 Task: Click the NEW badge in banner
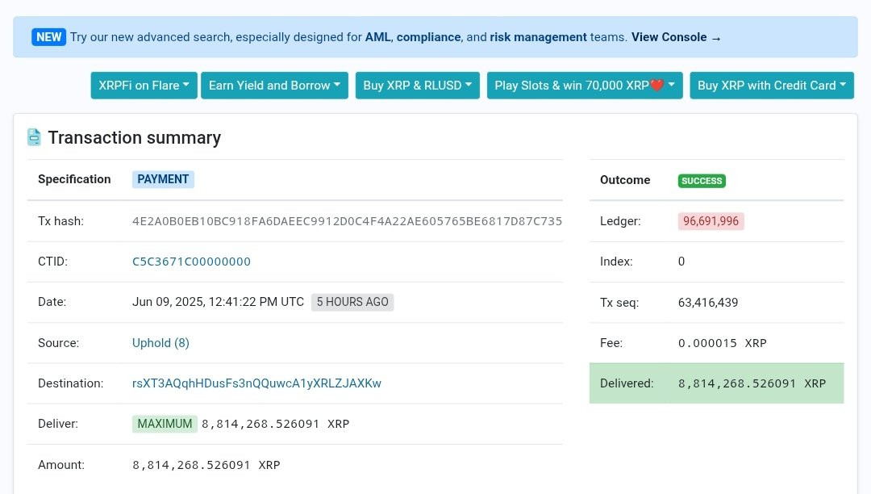point(48,37)
